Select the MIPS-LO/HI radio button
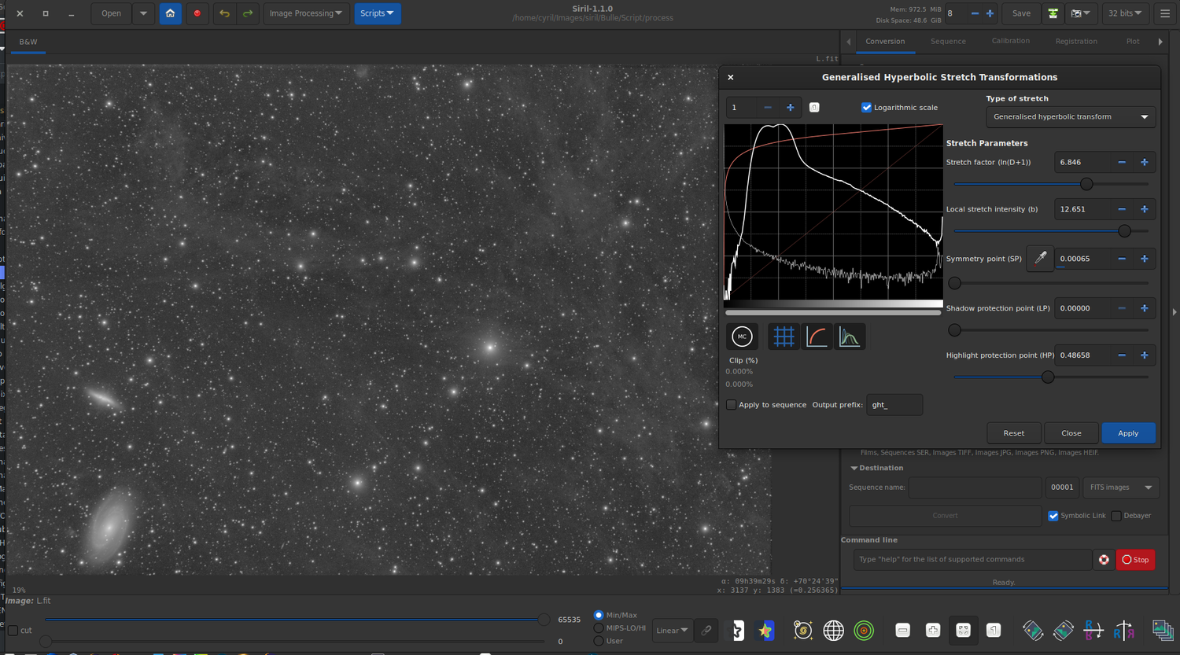Screen dimensions: 1180x655 [599, 628]
